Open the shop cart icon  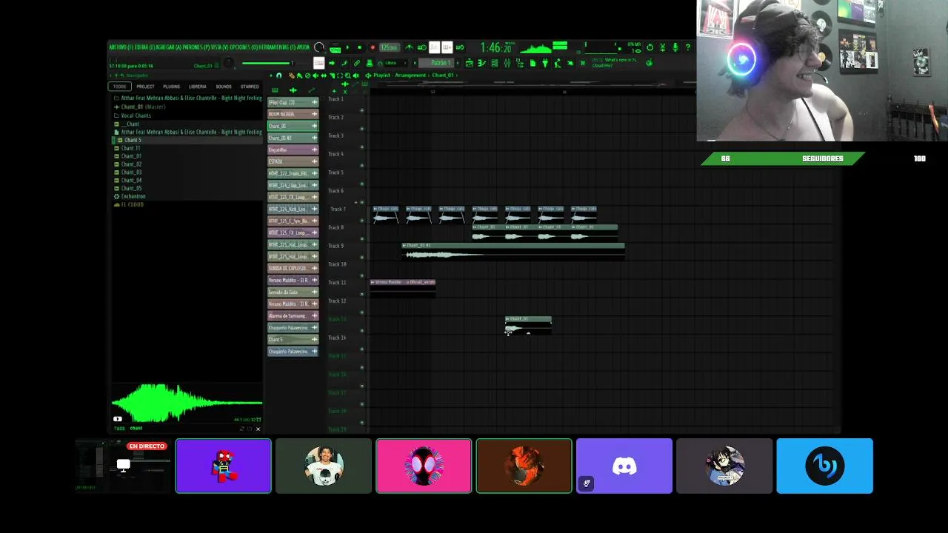[x=582, y=63]
